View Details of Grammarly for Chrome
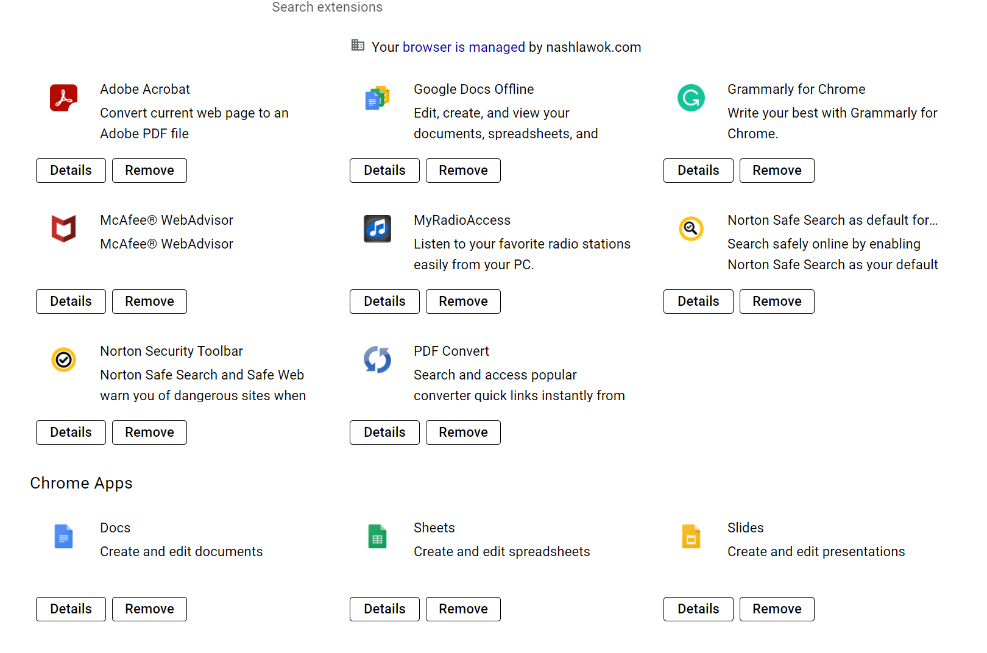Screen dimensions: 987x653 tap(698, 171)
